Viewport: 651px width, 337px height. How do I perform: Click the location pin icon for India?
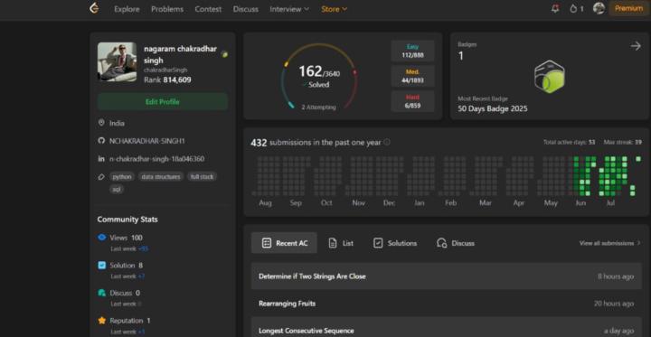[101, 123]
